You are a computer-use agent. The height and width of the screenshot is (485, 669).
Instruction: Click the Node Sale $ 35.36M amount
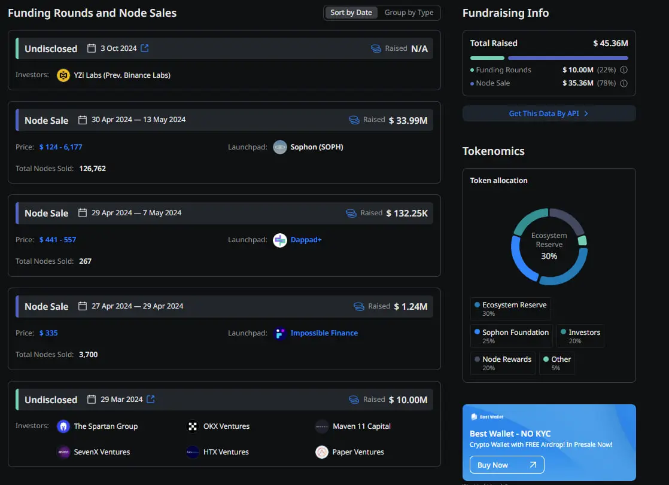click(x=578, y=83)
